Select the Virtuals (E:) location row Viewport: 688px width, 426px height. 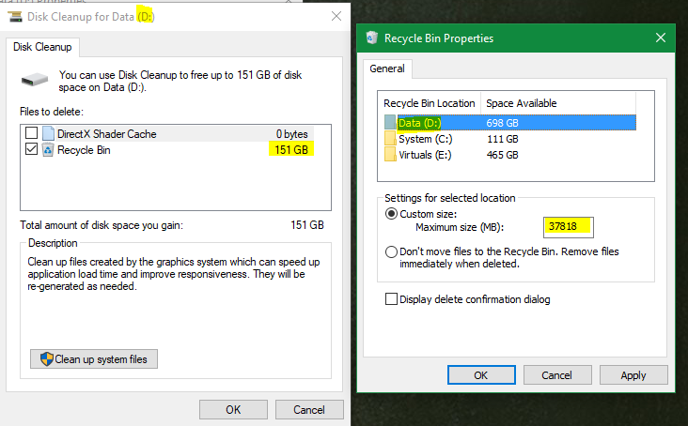tap(509, 155)
